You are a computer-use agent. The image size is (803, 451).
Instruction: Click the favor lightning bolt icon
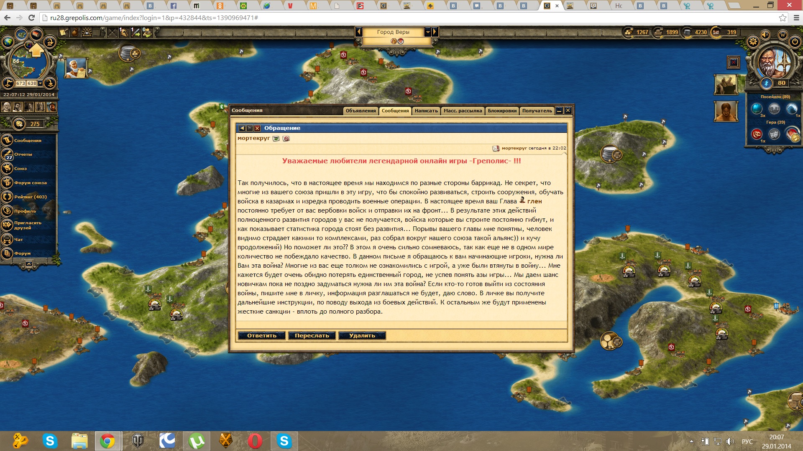click(x=766, y=83)
